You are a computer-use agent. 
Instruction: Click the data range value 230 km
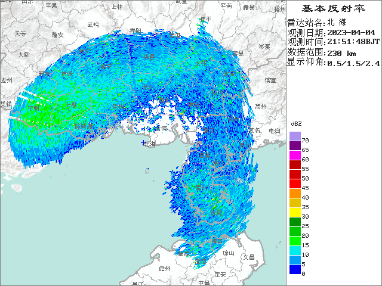point(341,53)
